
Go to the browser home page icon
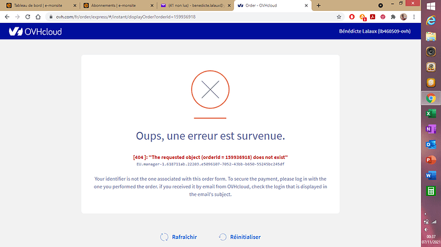[38, 17]
